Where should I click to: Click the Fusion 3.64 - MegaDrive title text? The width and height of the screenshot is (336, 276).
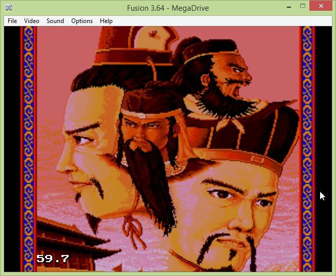pos(168,8)
